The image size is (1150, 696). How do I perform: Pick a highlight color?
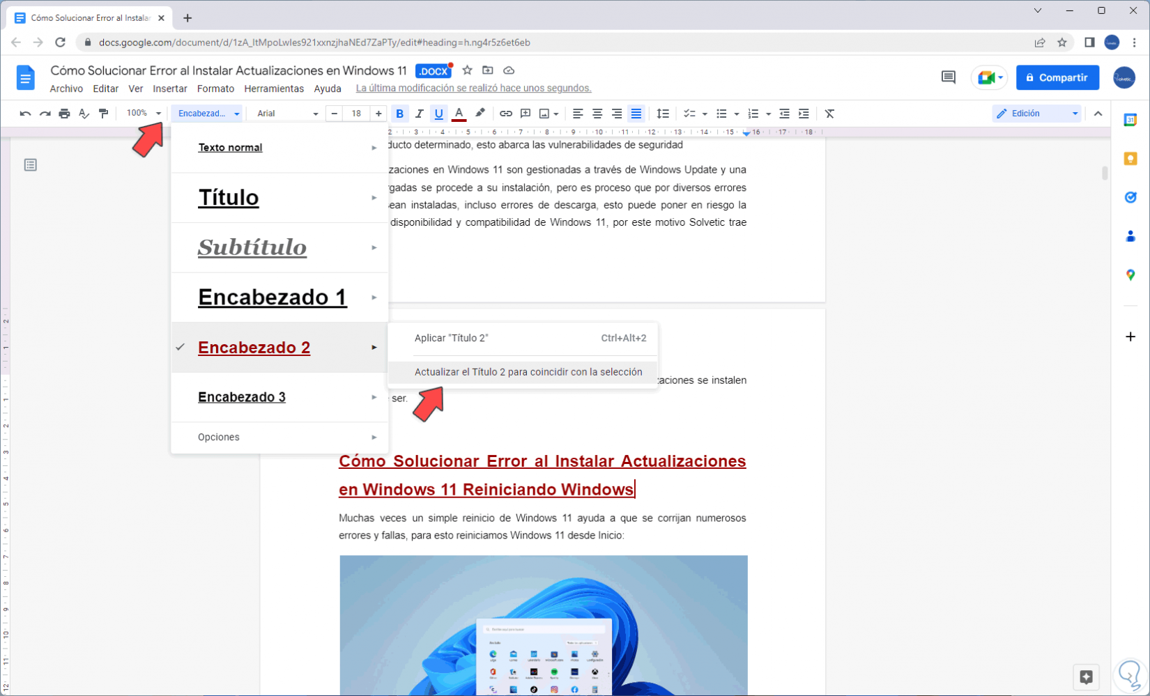(x=480, y=114)
